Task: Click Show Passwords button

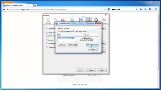Action: click(x=93, y=45)
